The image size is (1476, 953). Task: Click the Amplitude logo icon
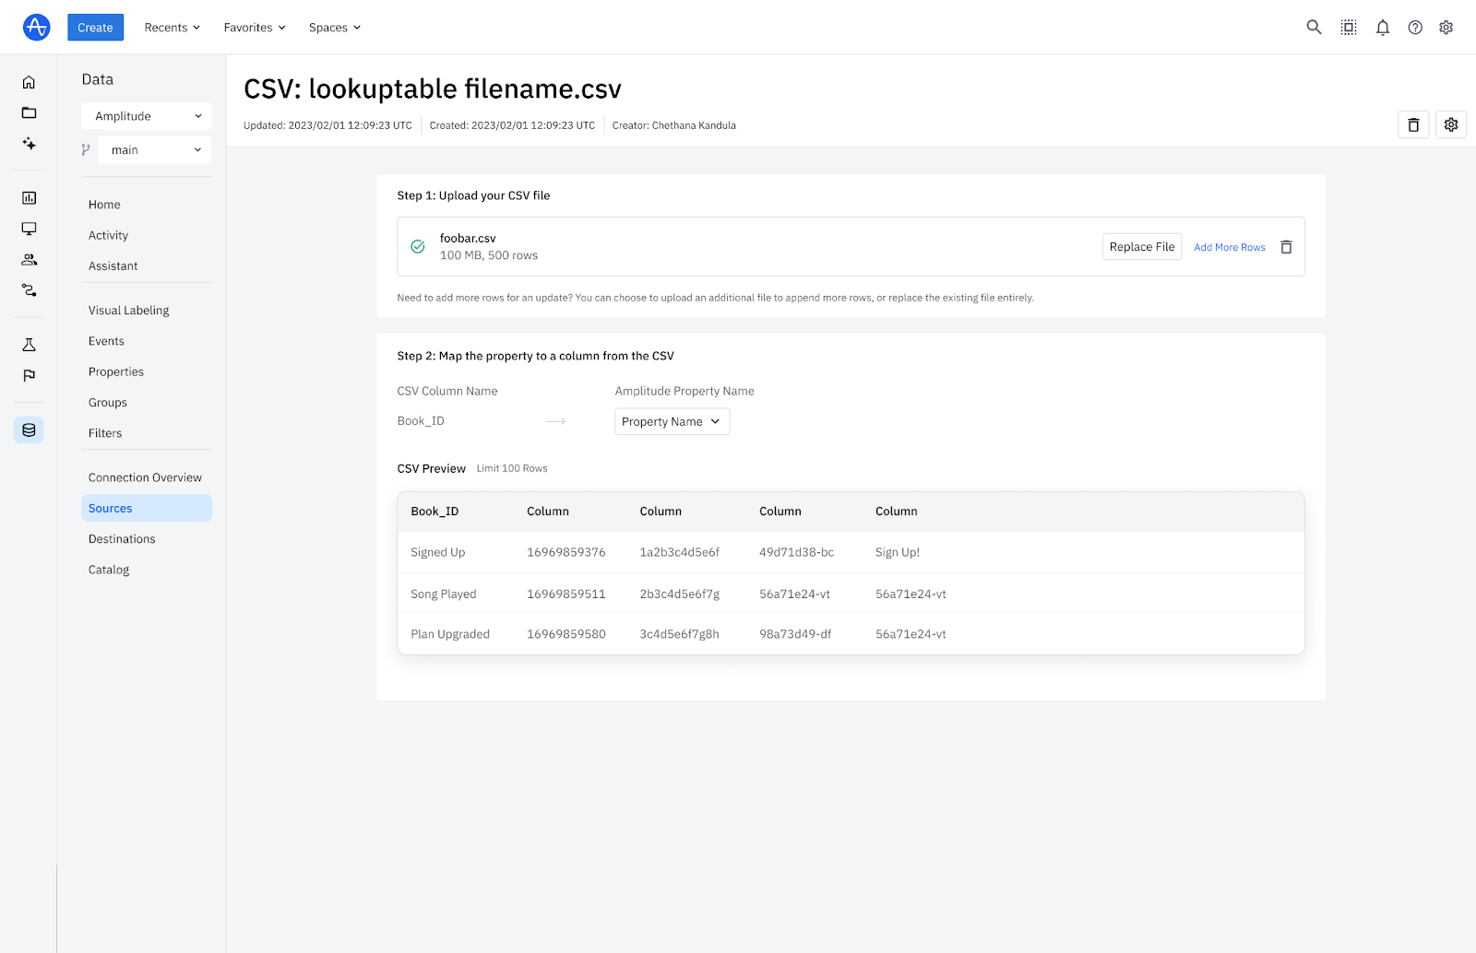click(36, 27)
